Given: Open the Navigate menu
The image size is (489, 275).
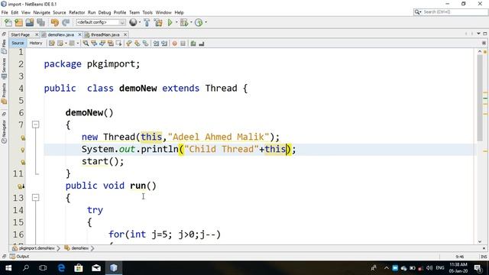Looking at the screenshot, I should pos(41,12).
